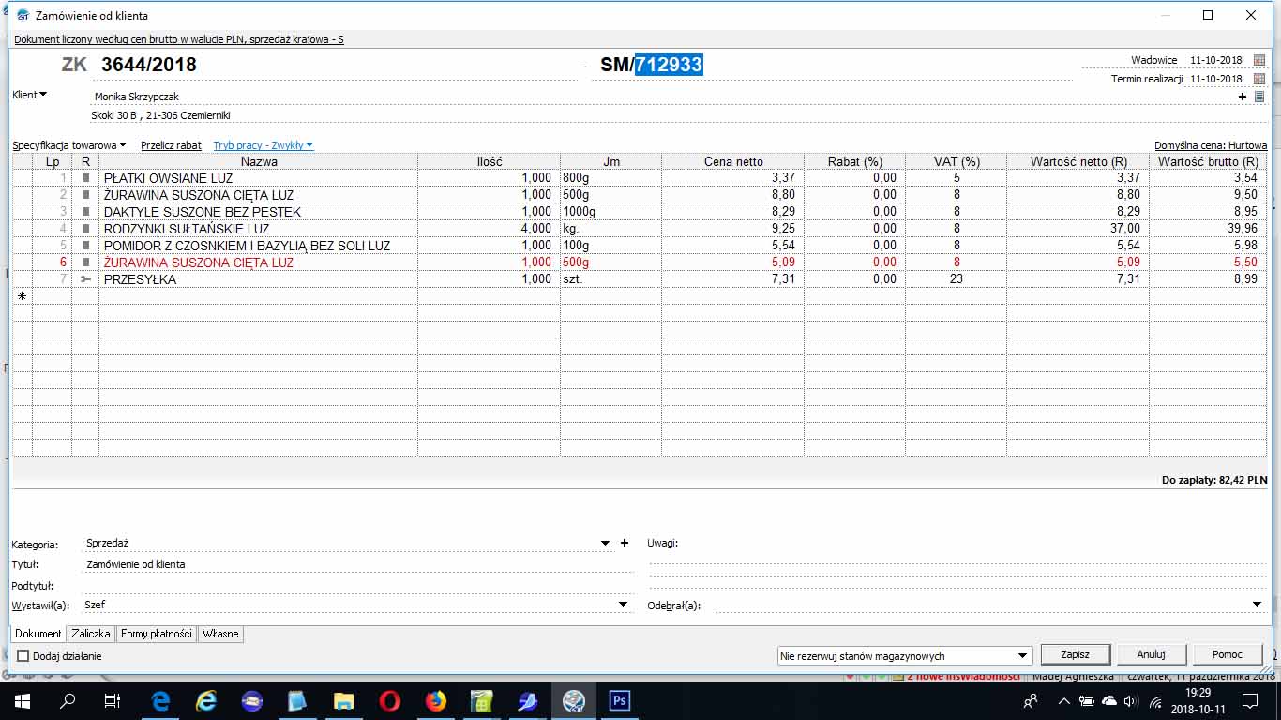Click the Przelicz rabat link
This screenshot has width=1281, height=720.
click(171, 145)
